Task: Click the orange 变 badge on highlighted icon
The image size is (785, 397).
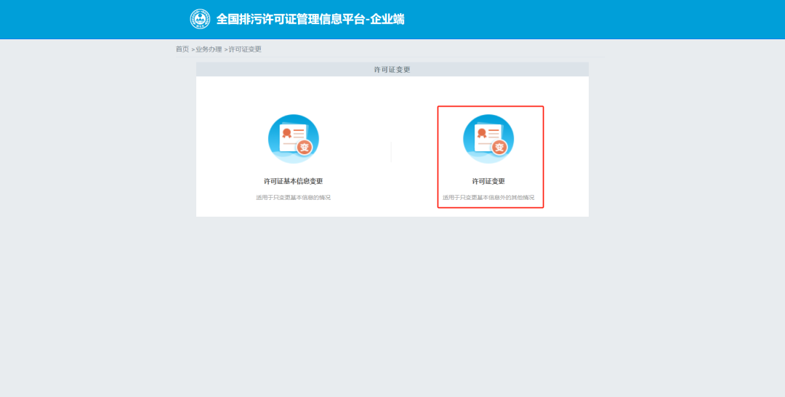Action: [499, 148]
